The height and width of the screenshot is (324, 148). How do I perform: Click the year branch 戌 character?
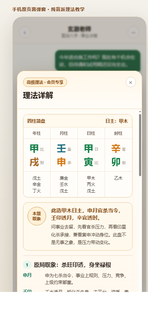click(34, 162)
